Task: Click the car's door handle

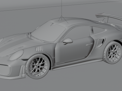Action: pos(89,44)
